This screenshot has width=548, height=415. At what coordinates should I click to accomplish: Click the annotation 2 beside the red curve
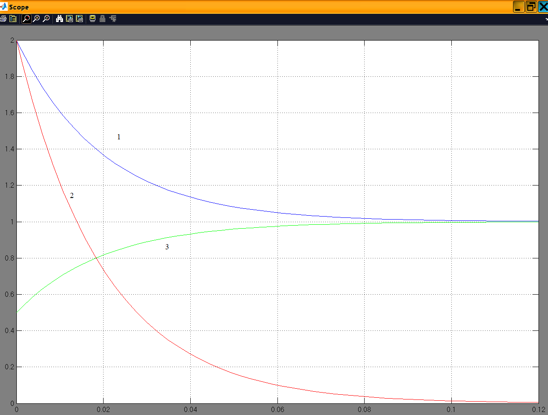point(72,195)
